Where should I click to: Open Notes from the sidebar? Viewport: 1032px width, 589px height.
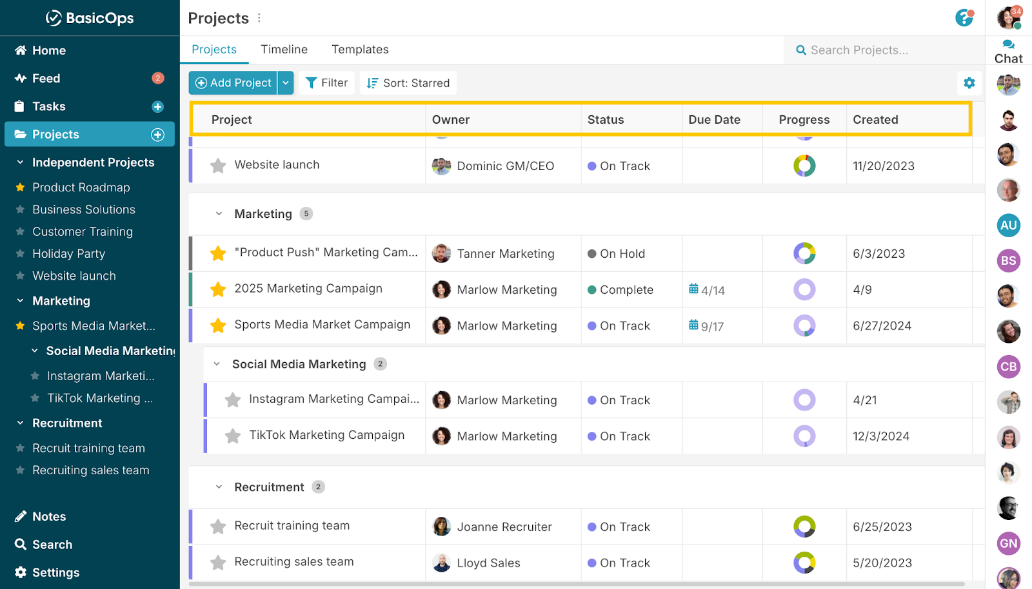(49, 516)
